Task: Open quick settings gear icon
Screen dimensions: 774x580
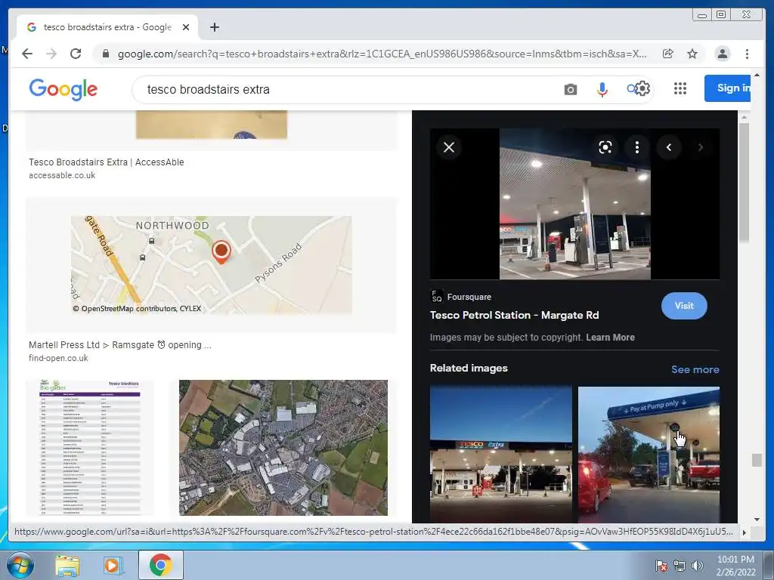Action: [x=642, y=89]
